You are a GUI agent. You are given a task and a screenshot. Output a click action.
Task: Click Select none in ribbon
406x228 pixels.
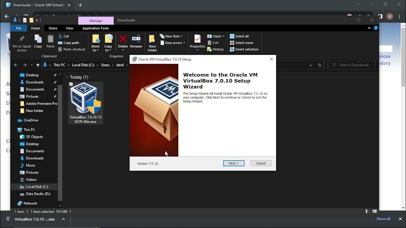click(241, 43)
